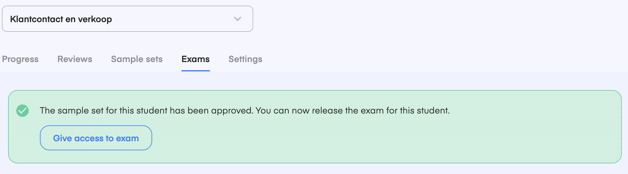Click the green checkmark success icon
Screen dimensions: 628x174
click(22, 111)
